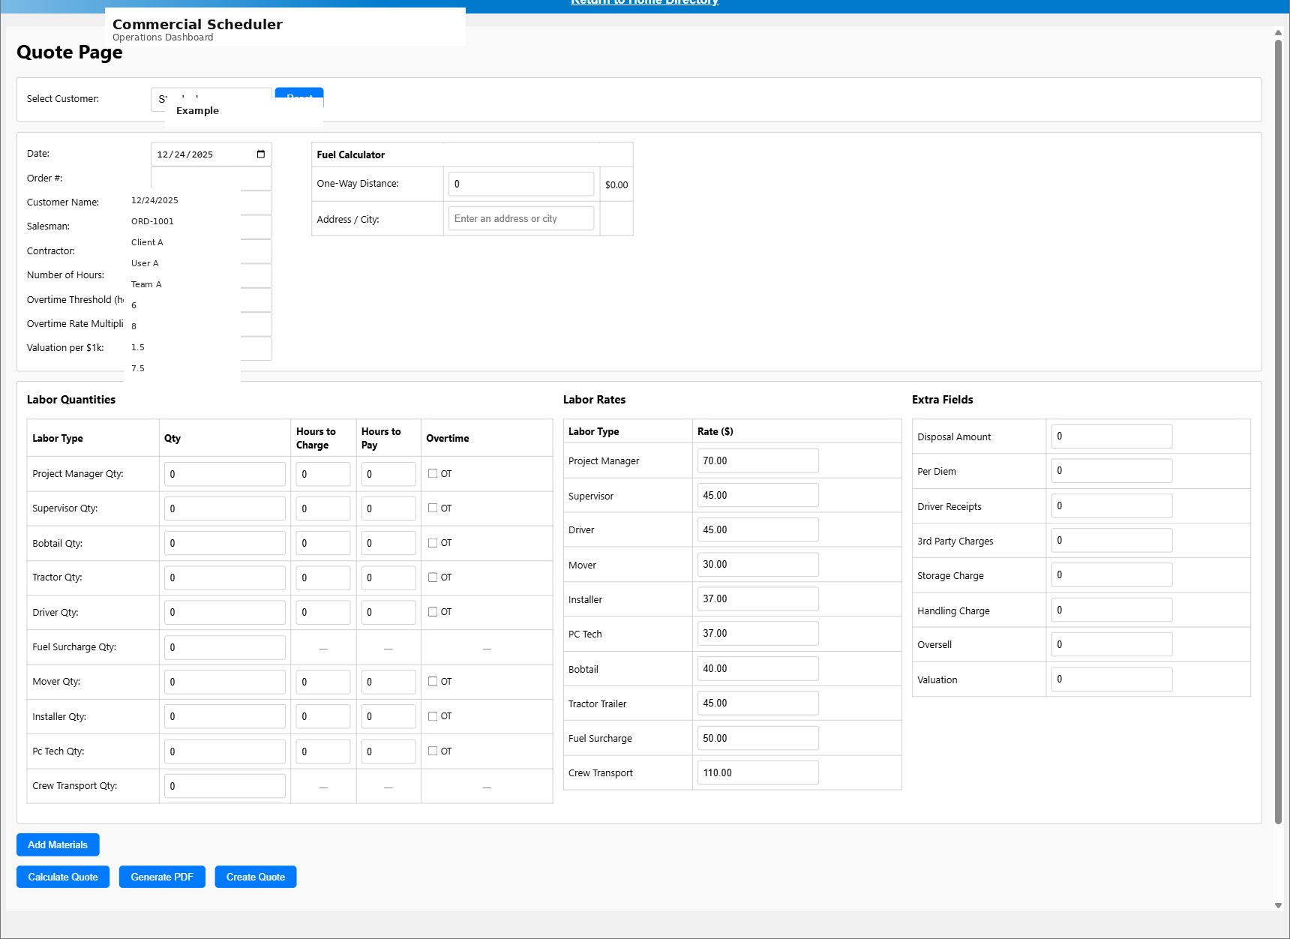Open the date picker calendar icon
The width and height of the screenshot is (1290, 939).
261,154
